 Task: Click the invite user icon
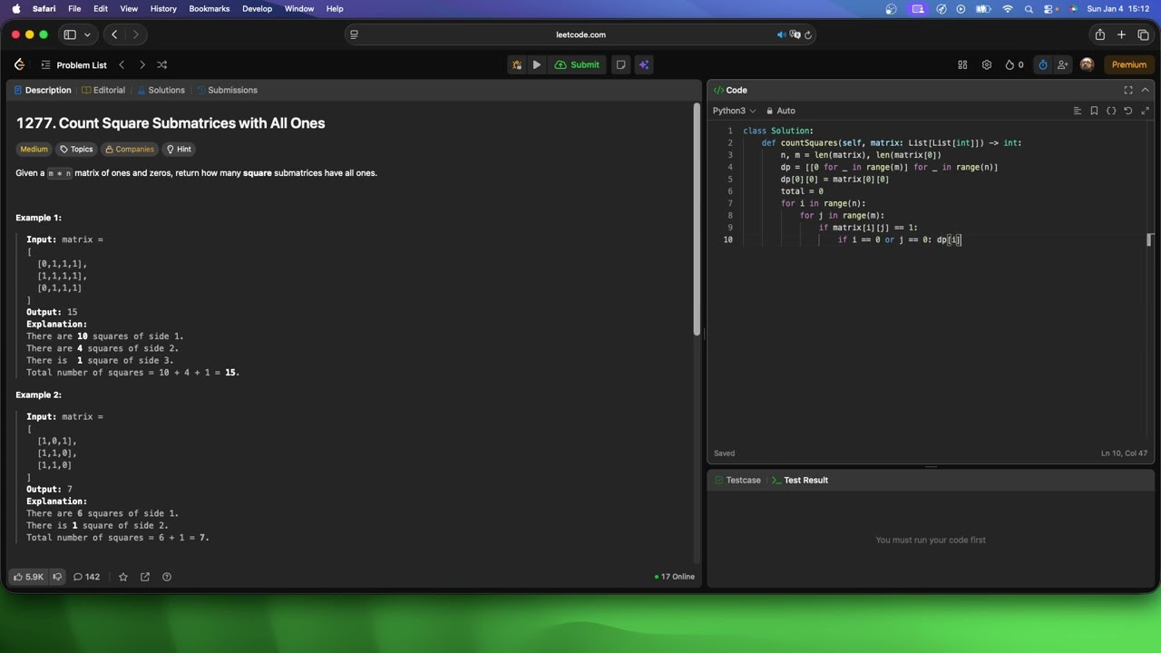tap(1062, 64)
